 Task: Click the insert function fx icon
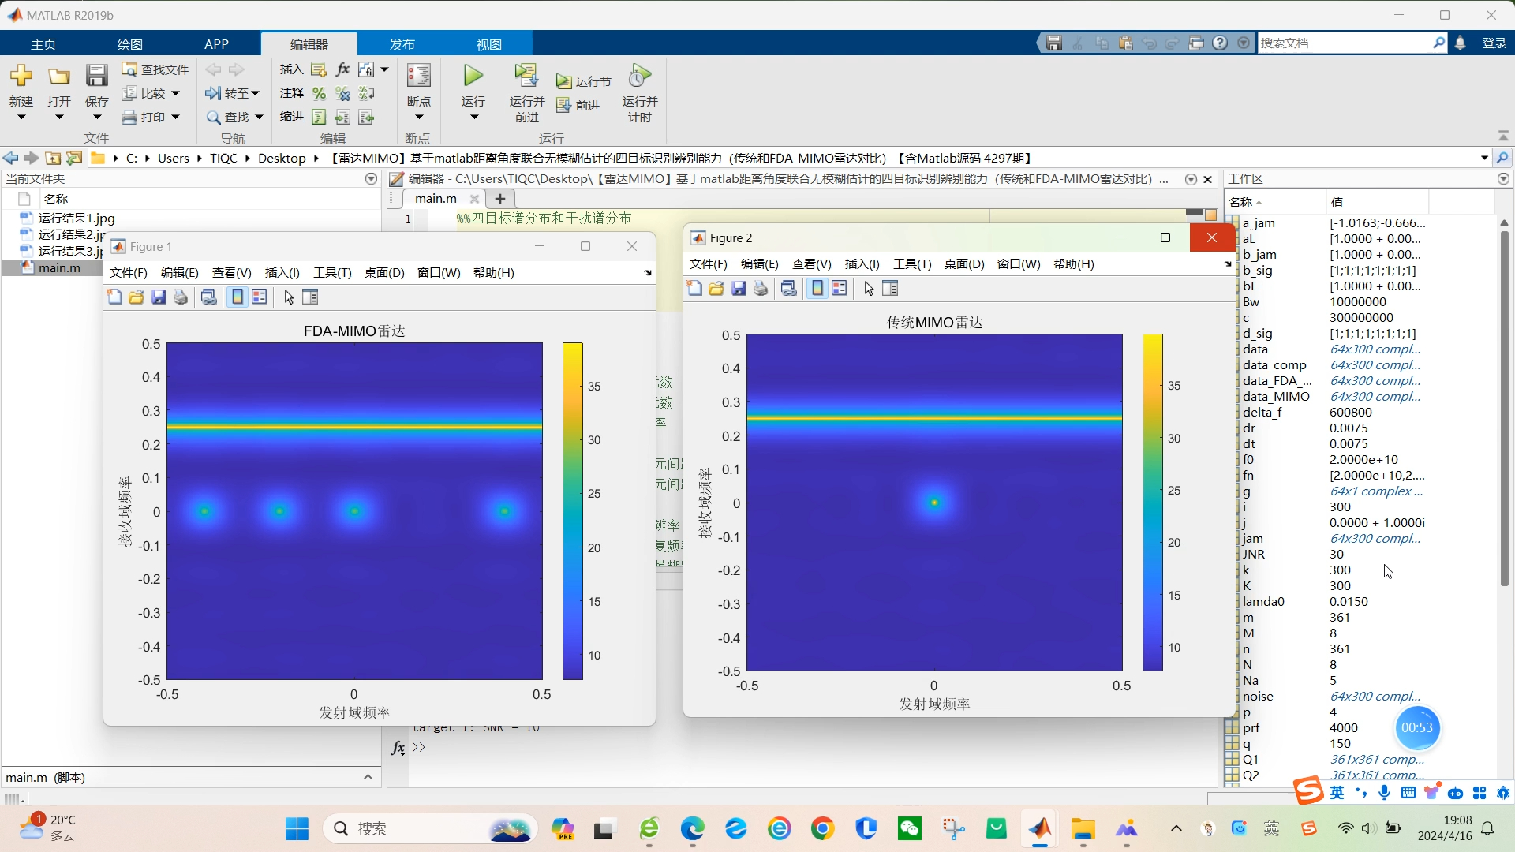pos(342,69)
